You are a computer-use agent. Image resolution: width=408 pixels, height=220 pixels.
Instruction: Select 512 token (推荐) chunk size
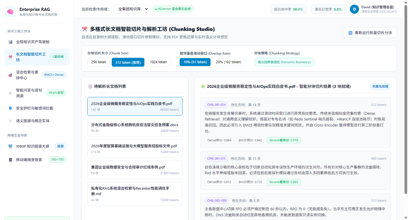(128, 62)
